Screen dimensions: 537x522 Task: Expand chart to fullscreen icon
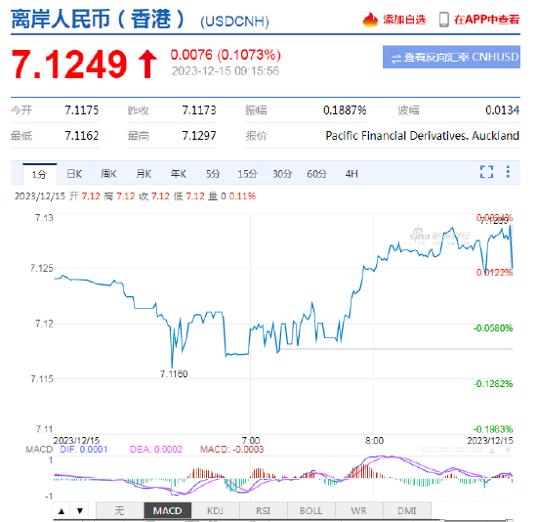click(486, 172)
